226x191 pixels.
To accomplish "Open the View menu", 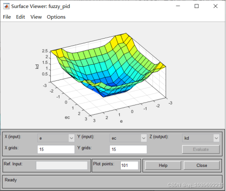I will [x=36, y=17].
